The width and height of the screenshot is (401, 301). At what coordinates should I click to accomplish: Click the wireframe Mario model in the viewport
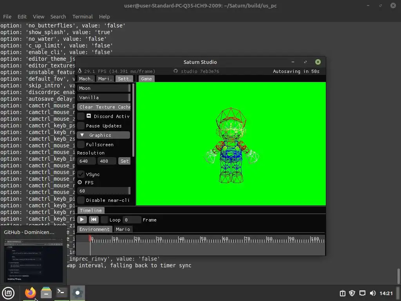click(231, 145)
